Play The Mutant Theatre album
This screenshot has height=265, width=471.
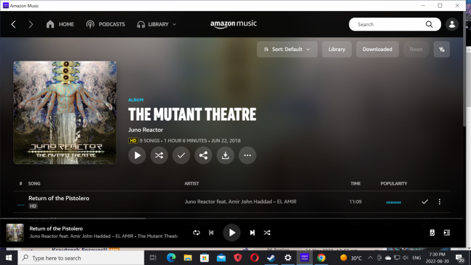tap(137, 156)
